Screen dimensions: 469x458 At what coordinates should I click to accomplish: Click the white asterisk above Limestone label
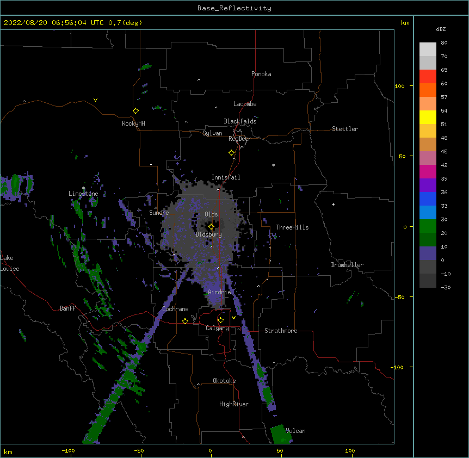pos(84,188)
